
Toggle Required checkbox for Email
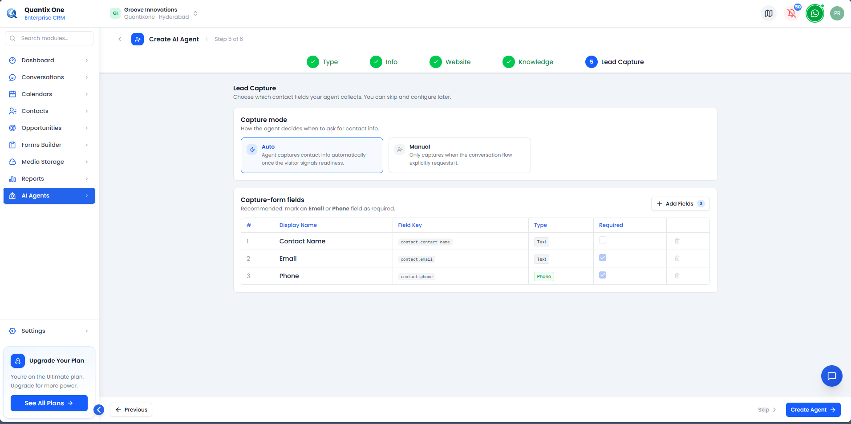point(603,258)
